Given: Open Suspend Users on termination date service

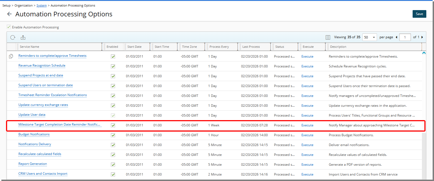Looking at the screenshot, I should coord(46,85).
